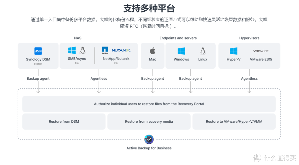Click the Windows icon under Endpoints and servers
This screenshot has height=165, width=299.
181,51
